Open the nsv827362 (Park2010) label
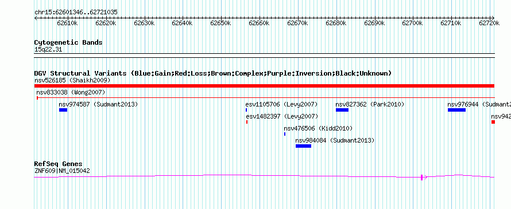 [370, 104]
